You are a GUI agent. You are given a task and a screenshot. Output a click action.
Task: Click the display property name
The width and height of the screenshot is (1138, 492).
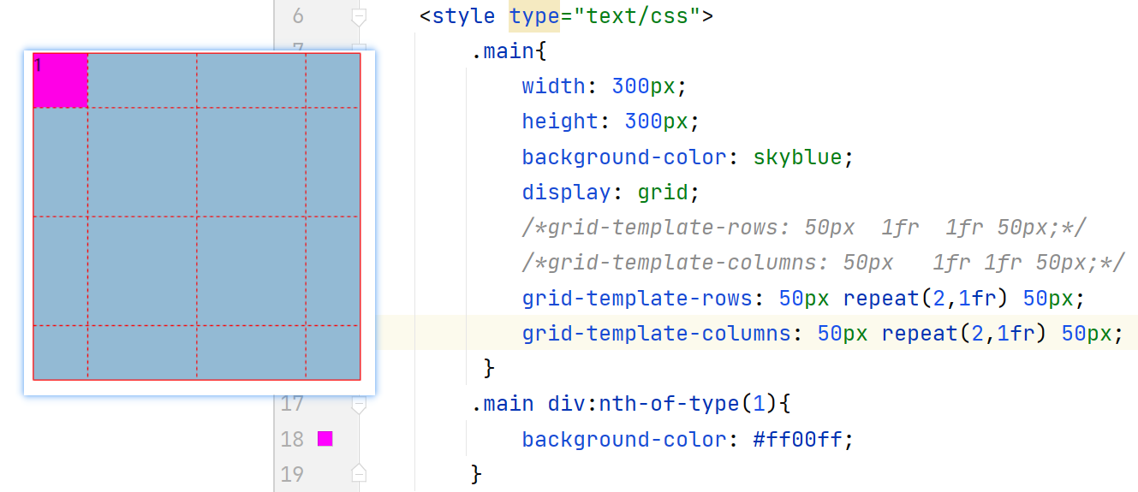click(x=566, y=193)
